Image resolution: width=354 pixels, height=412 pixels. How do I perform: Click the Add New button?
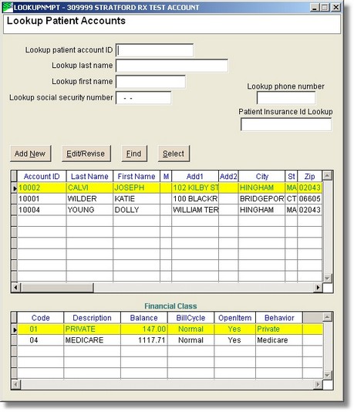coord(30,154)
